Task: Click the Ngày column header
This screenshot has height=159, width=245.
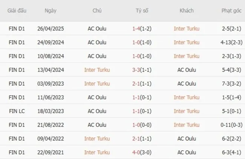Action: 51,11
